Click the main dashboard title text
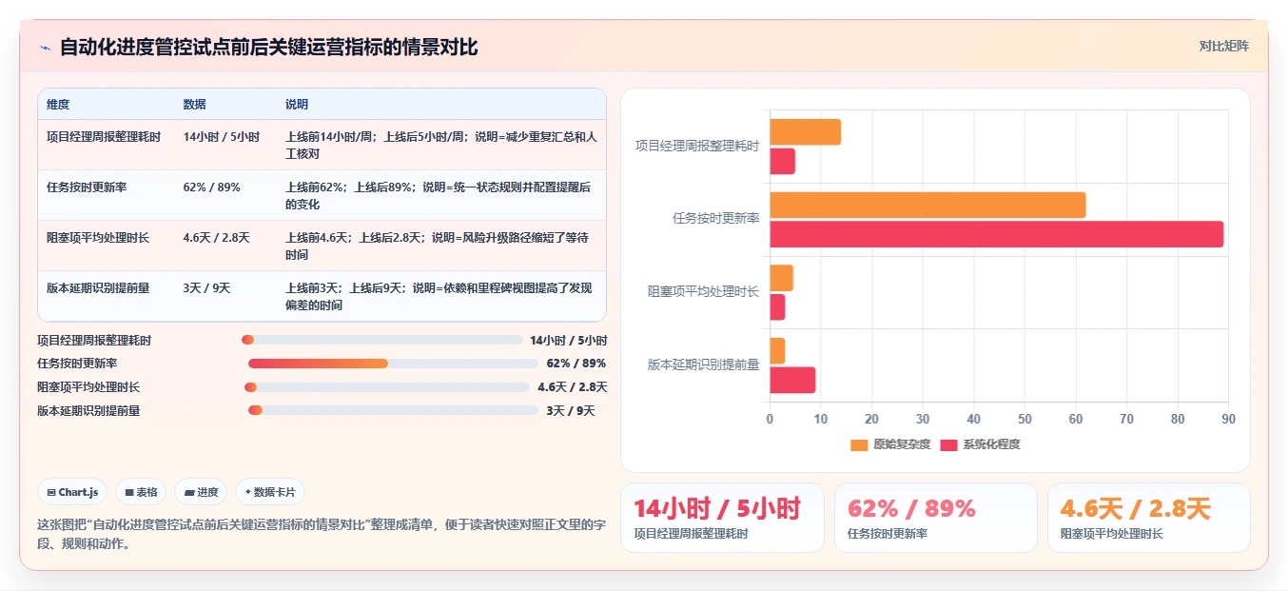Viewport: 1288px width, 591px height. coord(269,47)
